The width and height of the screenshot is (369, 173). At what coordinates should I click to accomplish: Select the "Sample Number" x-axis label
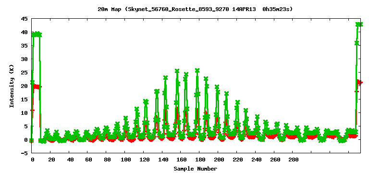[x=196, y=169]
